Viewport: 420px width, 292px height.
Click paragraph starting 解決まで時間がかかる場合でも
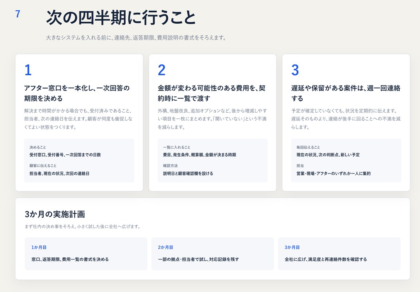(x=78, y=119)
